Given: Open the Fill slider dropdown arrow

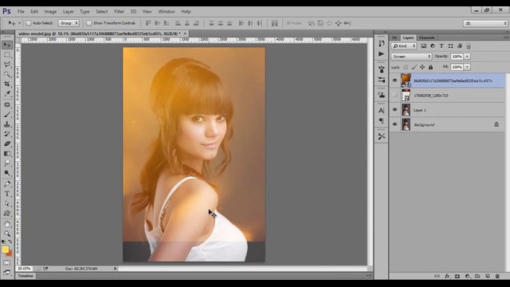Looking at the screenshot, I should coord(468,67).
